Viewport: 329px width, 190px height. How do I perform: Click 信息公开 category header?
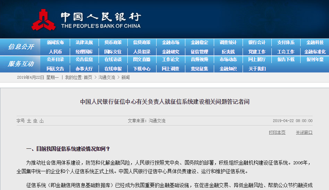point(20,47)
